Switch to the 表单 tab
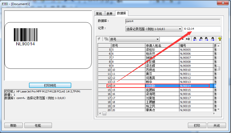 click(110, 14)
